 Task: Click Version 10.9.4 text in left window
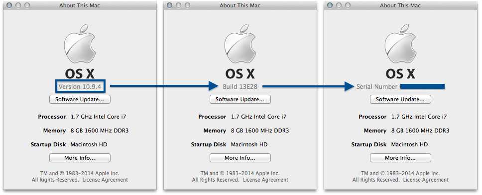coord(80,87)
